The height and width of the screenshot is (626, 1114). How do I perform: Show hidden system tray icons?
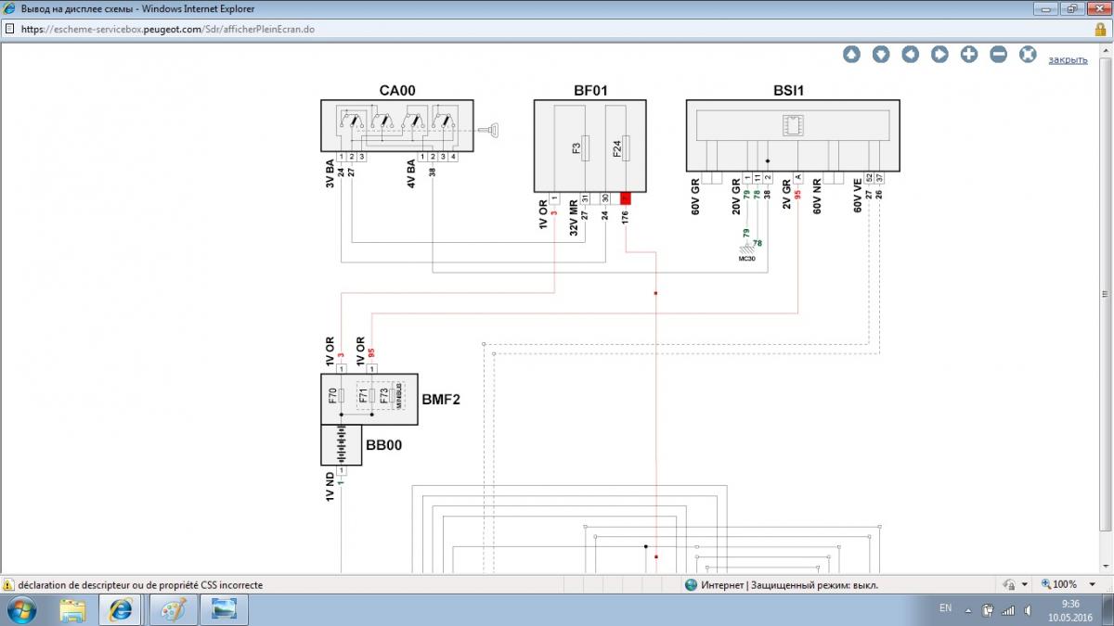[x=967, y=610]
